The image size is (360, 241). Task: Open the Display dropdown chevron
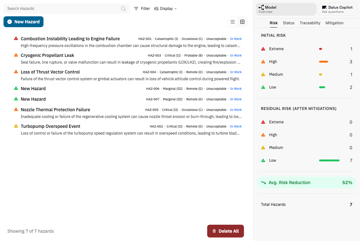pyautogui.click(x=176, y=9)
